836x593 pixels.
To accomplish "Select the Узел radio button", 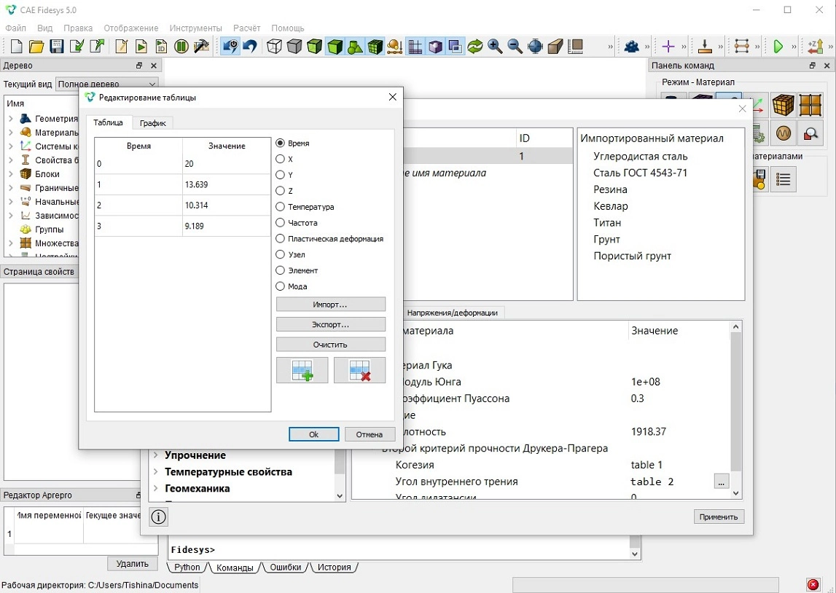I will (x=280, y=255).
